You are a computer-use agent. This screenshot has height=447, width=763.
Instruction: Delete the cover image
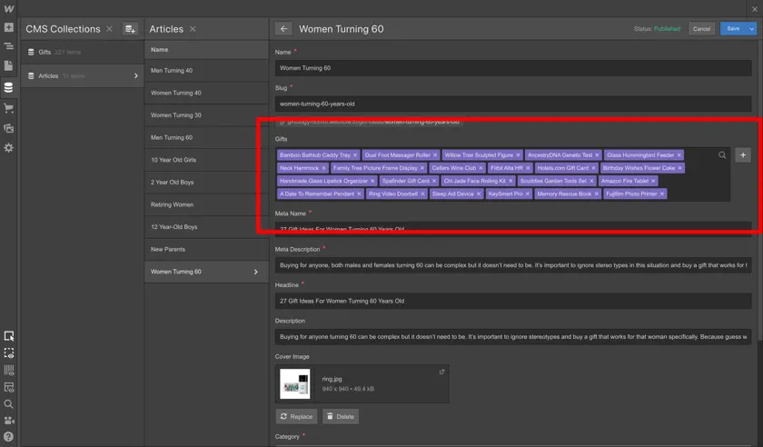340,417
